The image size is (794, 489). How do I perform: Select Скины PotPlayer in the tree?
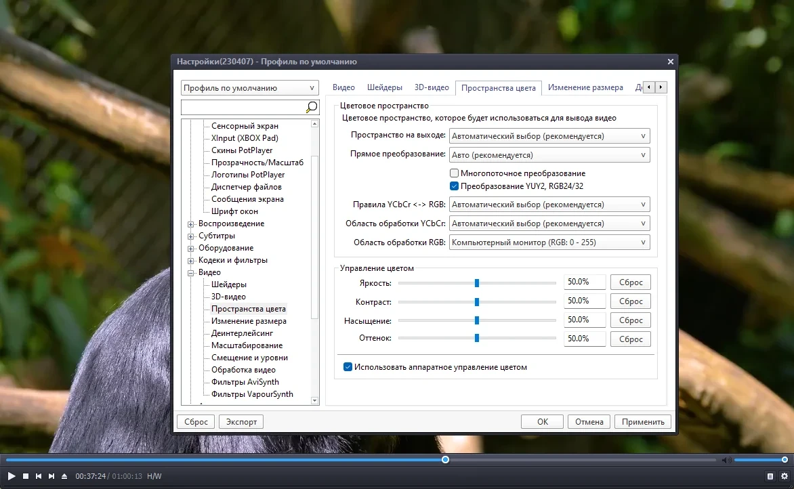(x=242, y=150)
